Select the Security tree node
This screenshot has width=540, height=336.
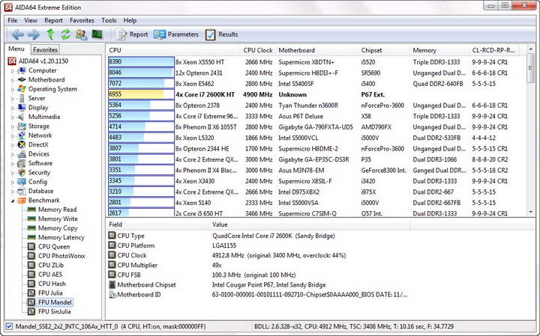click(39, 172)
